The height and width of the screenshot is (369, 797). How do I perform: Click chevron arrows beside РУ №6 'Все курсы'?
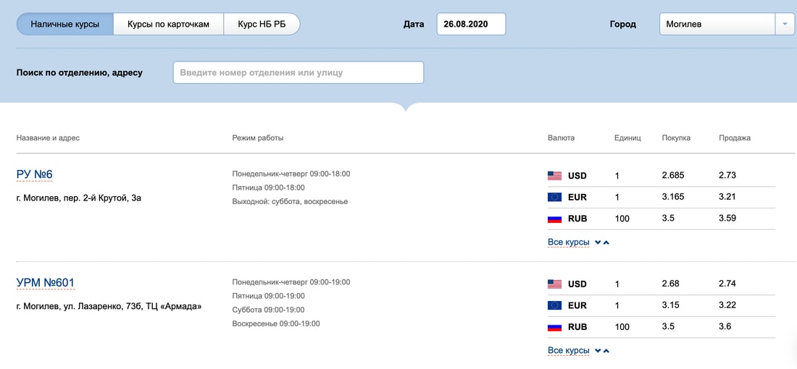click(x=602, y=242)
